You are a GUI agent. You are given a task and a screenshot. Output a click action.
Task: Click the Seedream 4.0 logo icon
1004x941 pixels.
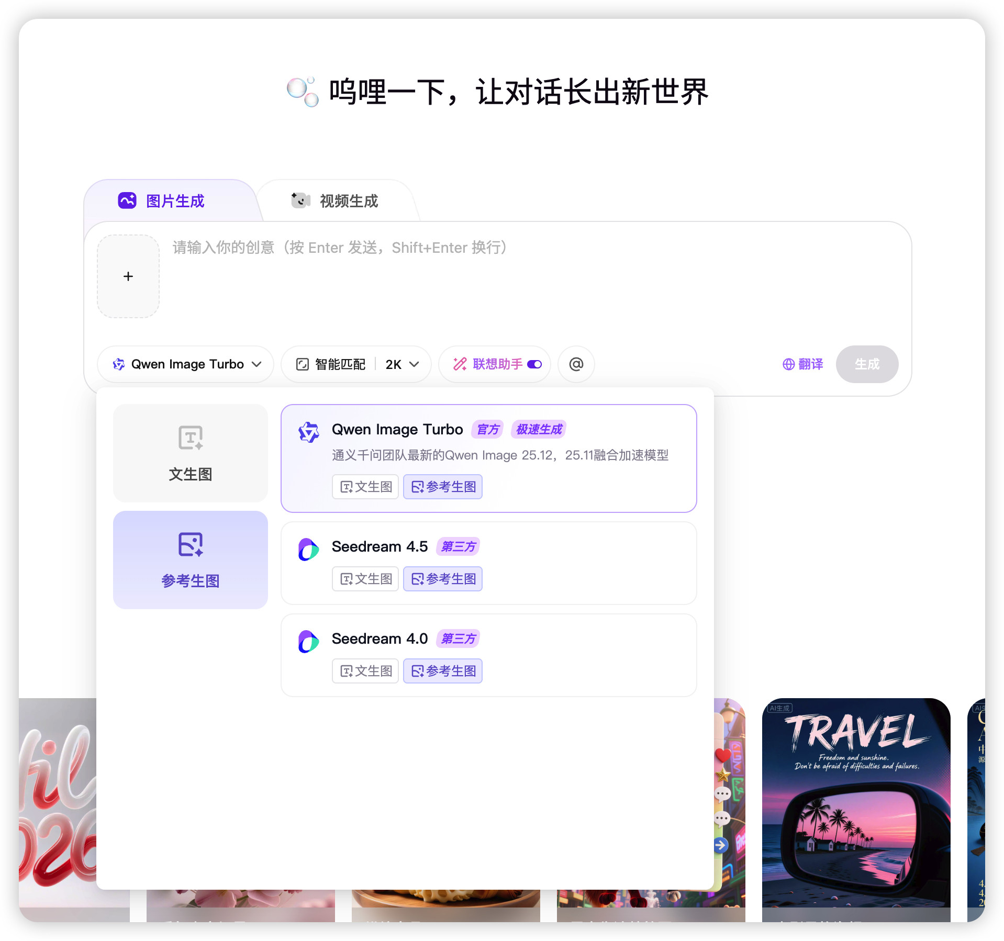click(x=309, y=640)
